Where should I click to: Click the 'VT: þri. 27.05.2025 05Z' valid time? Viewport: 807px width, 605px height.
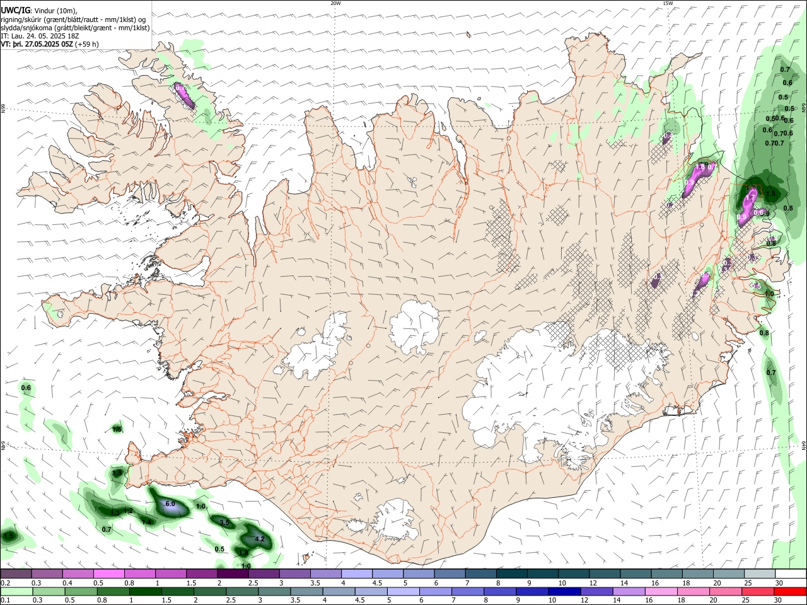(37, 44)
